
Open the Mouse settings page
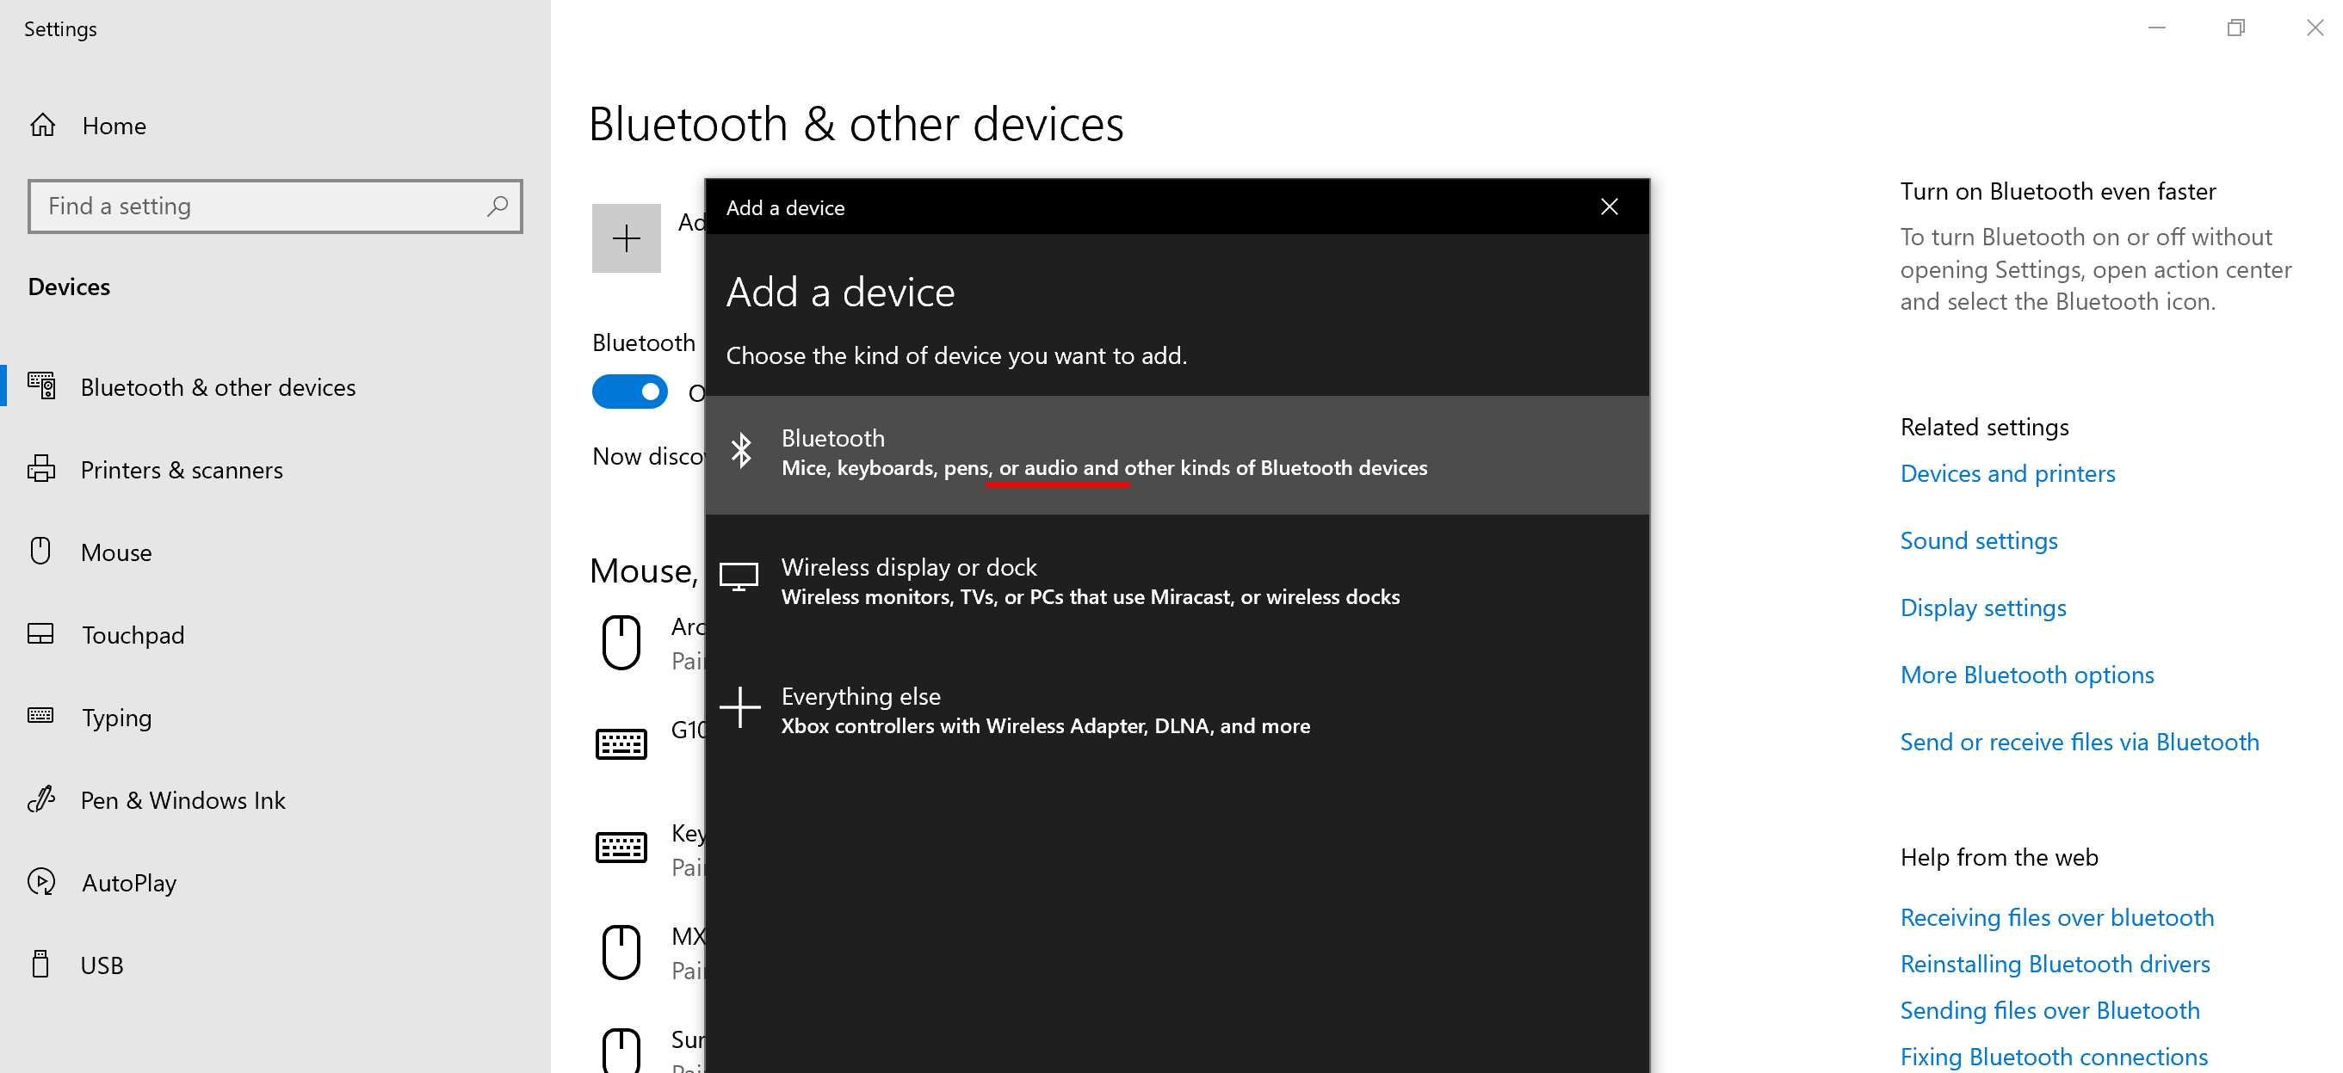116,552
